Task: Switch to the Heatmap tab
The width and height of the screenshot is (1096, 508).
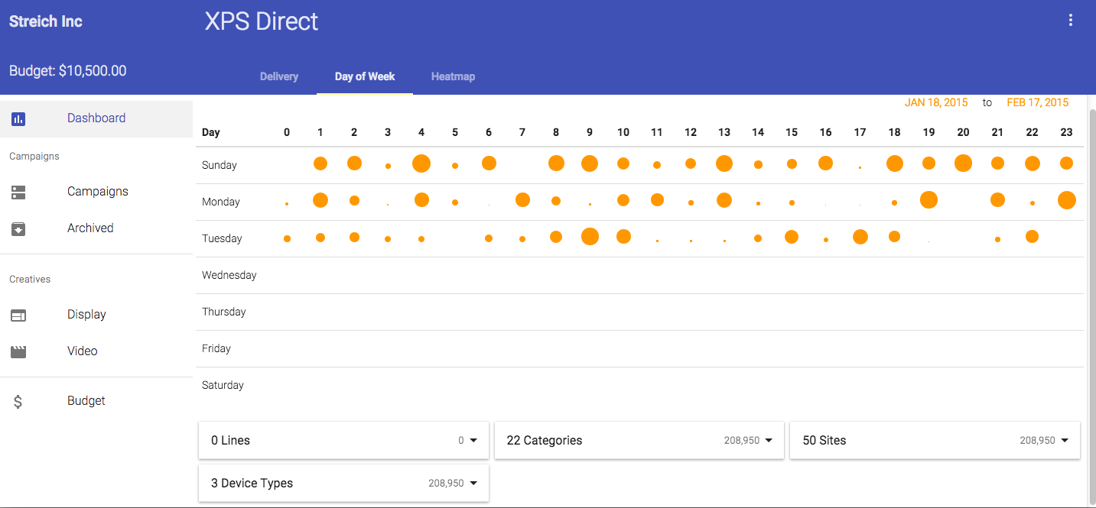Action: [453, 76]
